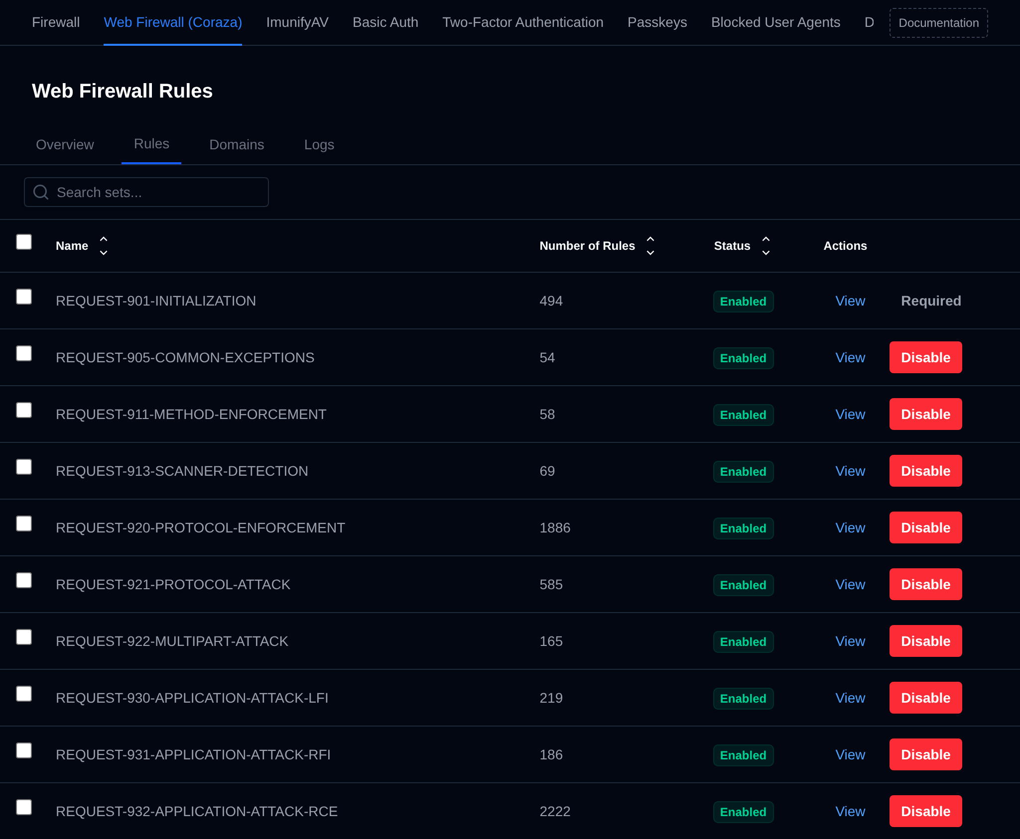Click the Enabled badge for REQUEST-901-INITIALIZATION
This screenshot has height=839, width=1020.
pos(743,302)
